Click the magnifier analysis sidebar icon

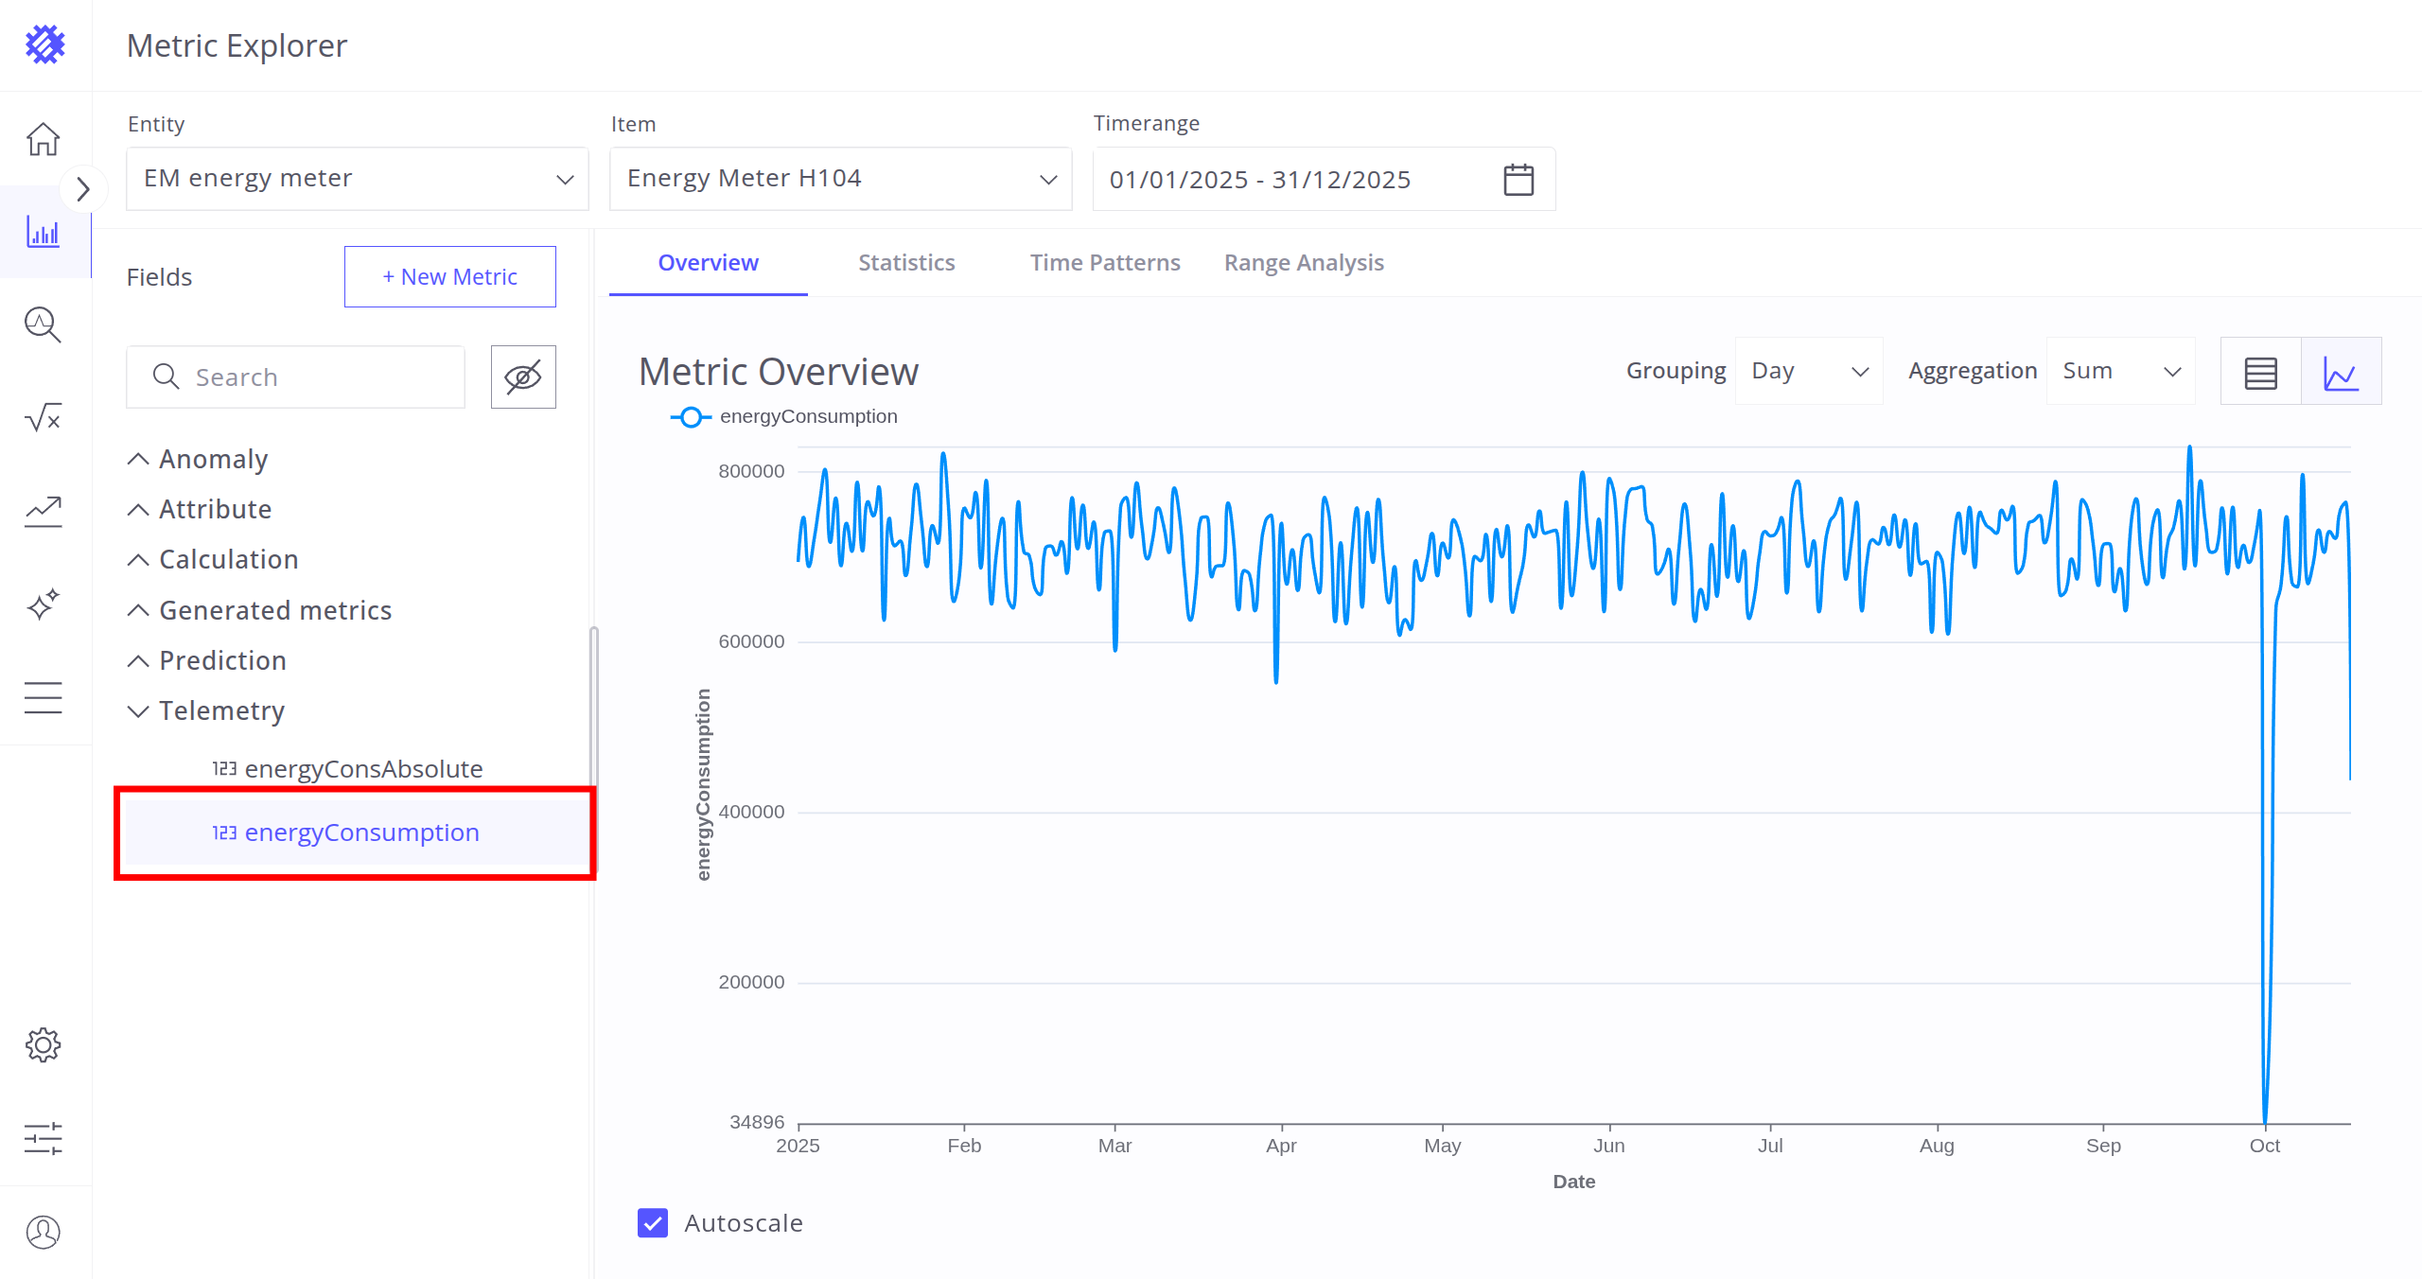click(x=44, y=324)
